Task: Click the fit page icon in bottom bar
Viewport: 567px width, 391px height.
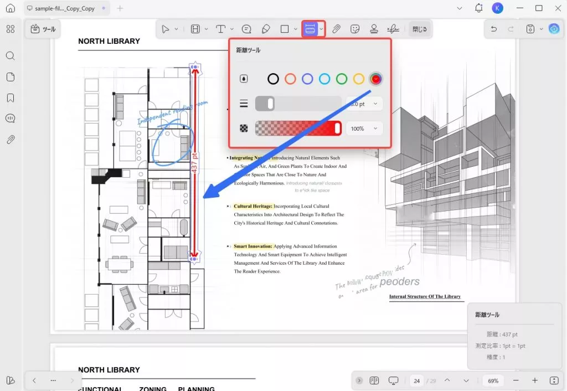Action: (554, 380)
